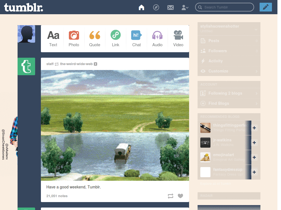Open recommended blog jr-watkins

point(222,140)
